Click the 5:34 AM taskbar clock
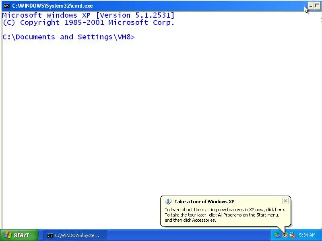This screenshot has width=322, height=241. click(307, 235)
